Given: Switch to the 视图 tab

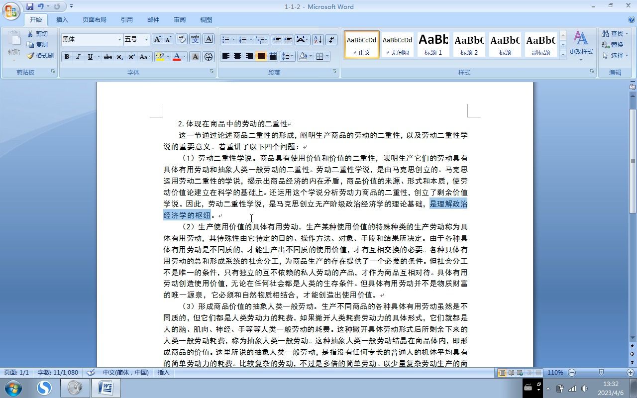Looking at the screenshot, I should pos(206,20).
